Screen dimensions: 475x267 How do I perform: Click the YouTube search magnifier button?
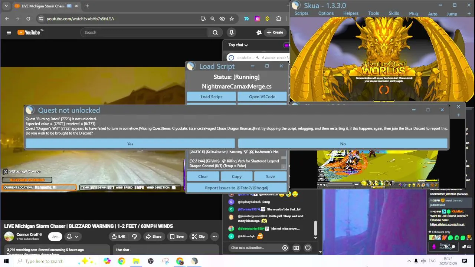(x=215, y=32)
